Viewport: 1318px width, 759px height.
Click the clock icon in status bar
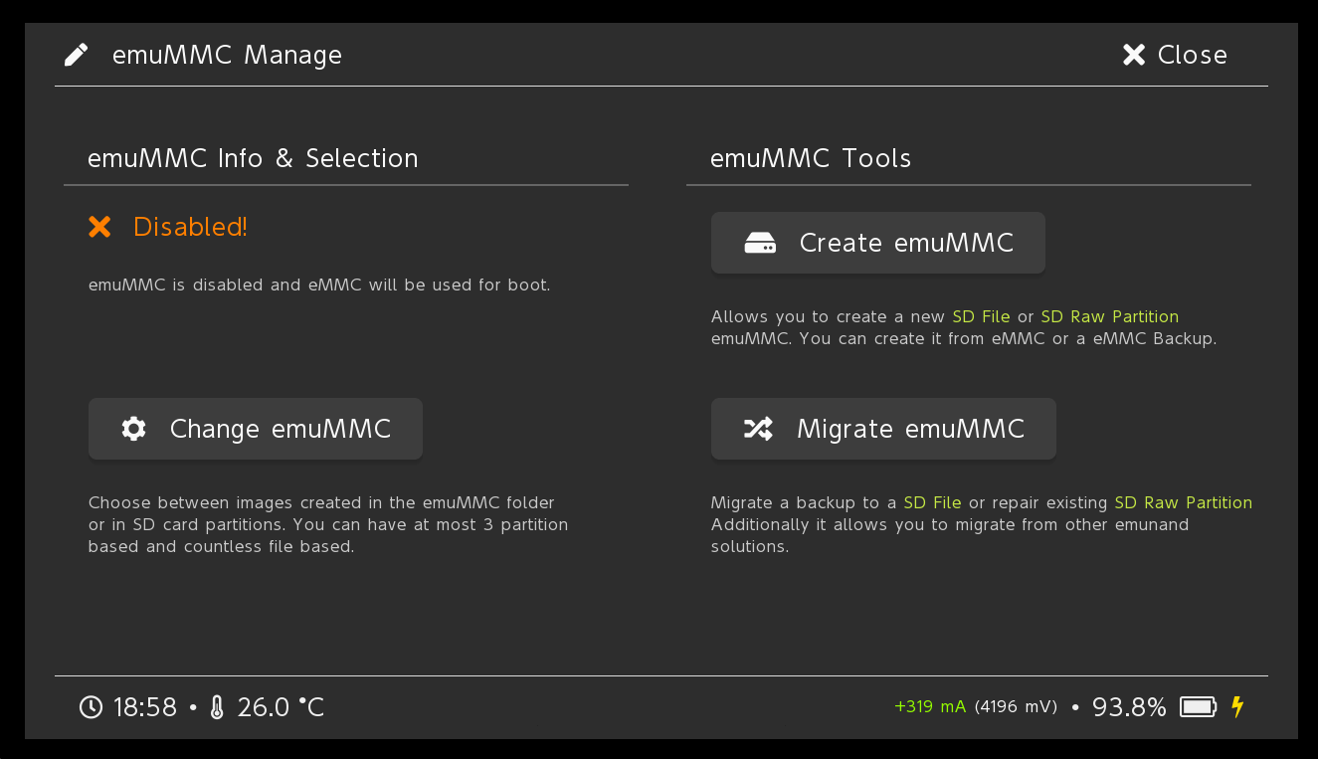click(91, 707)
